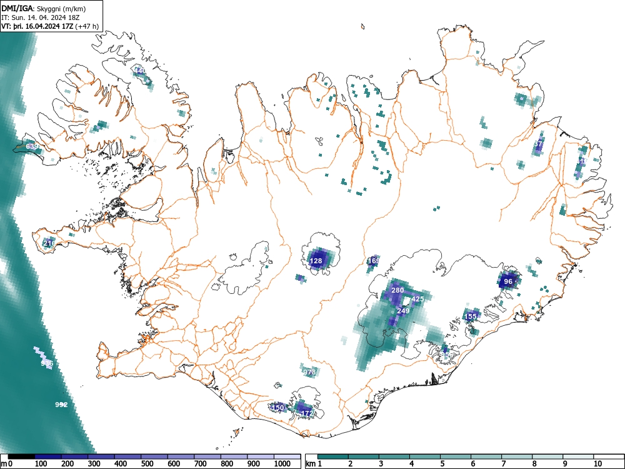
Task: Select the 10 tick label on the km legend
Action: point(597,464)
